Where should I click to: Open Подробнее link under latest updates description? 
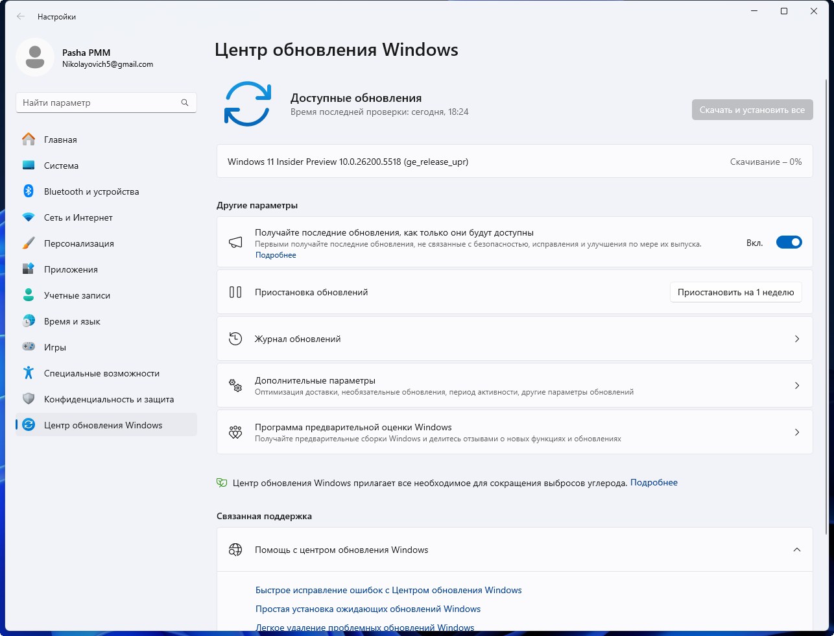pos(276,255)
